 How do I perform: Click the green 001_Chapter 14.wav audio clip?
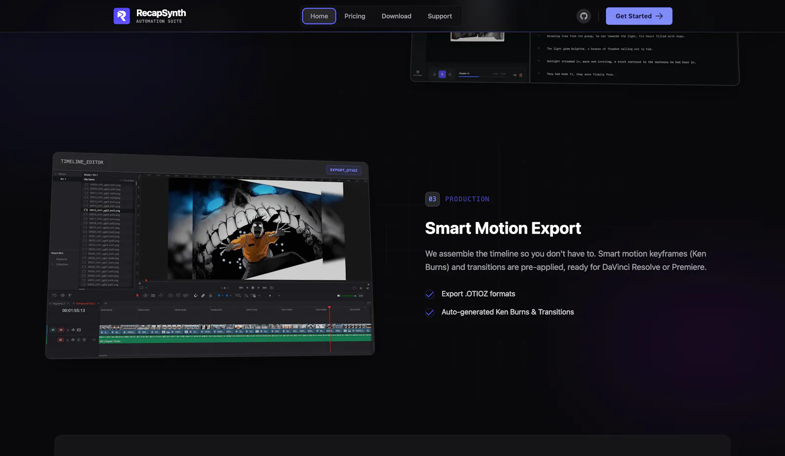[x=235, y=339]
